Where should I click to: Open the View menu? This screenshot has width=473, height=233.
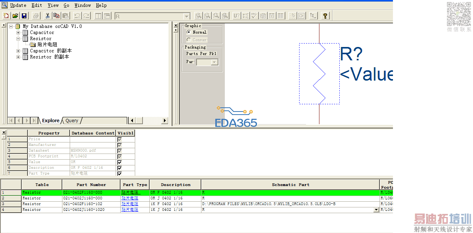coord(53,5)
